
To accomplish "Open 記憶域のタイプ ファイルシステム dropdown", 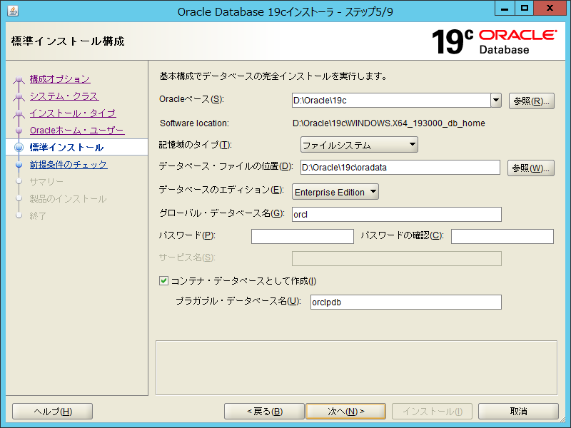I will [359, 145].
